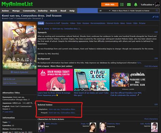
Task: Click the anime poster cover image
Action: click(19, 46)
